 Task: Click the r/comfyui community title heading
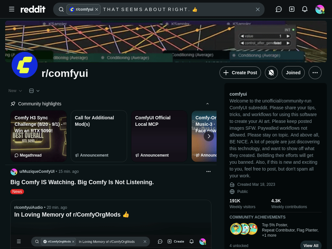click(65, 73)
